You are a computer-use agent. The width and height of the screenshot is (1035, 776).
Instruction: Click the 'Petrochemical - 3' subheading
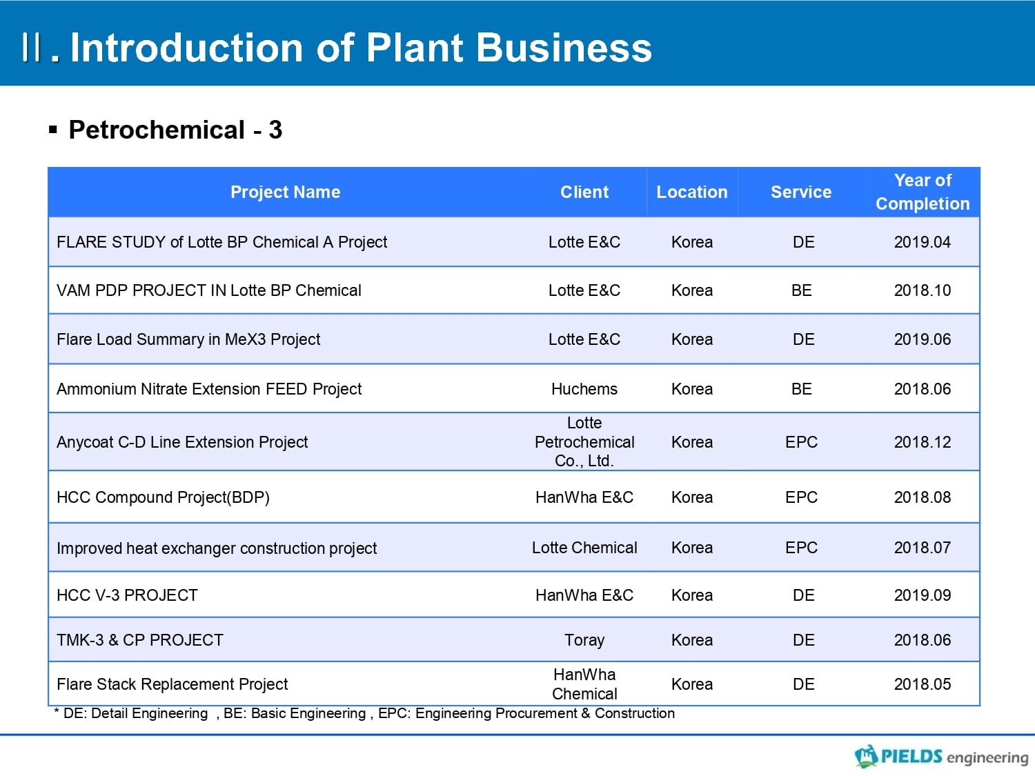click(175, 130)
